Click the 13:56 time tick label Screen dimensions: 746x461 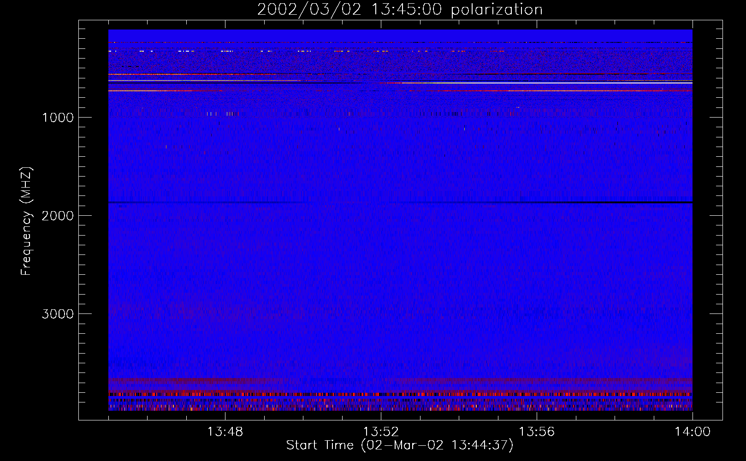(x=537, y=432)
